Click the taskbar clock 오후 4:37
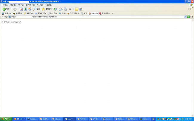Image resolution: width=194 pixels, height=121 pixels. [189, 119]
